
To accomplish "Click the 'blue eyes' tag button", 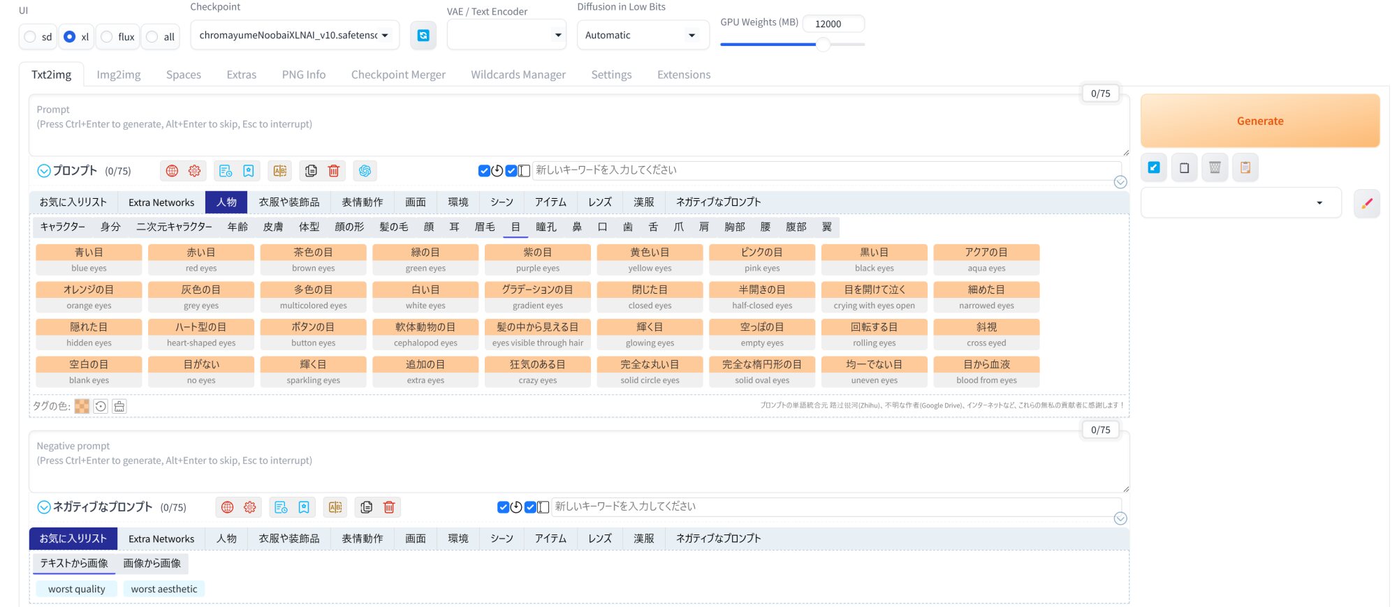I will (89, 260).
